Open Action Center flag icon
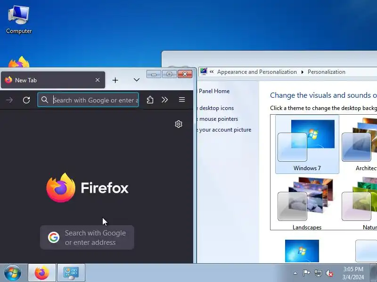The height and width of the screenshot is (282, 377). click(306, 273)
